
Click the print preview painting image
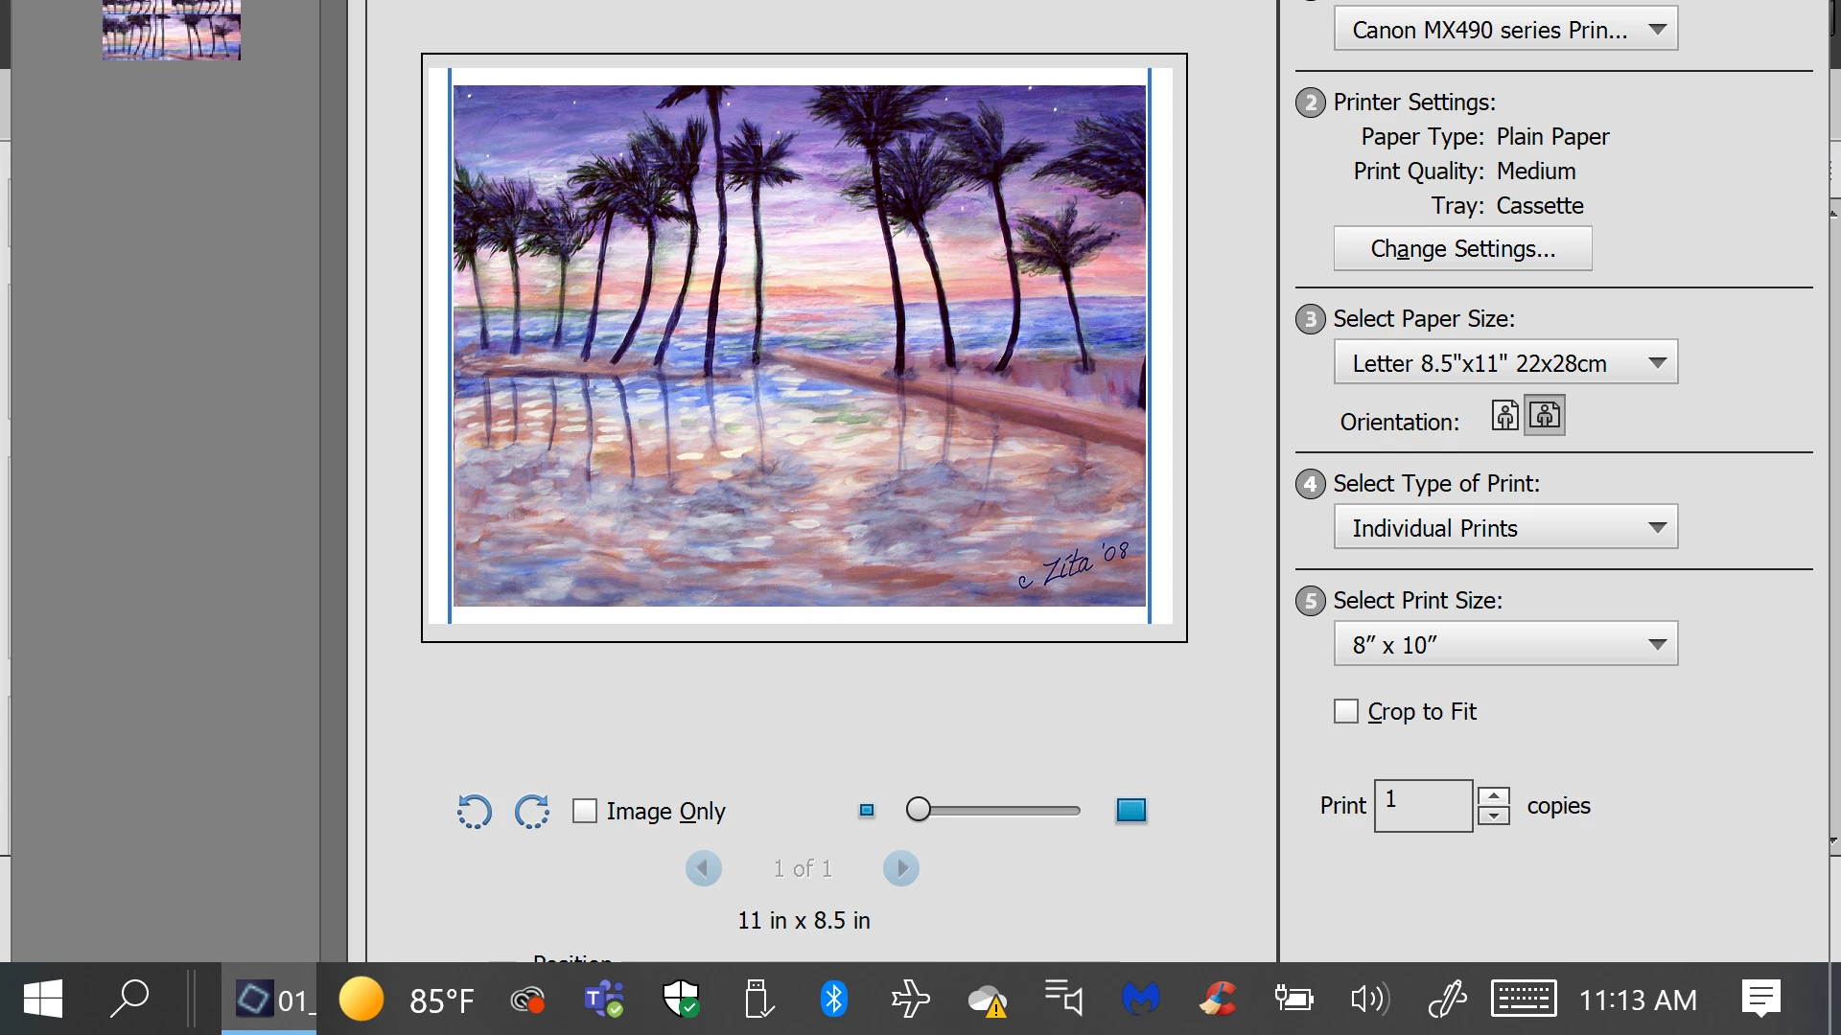coord(800,346)
